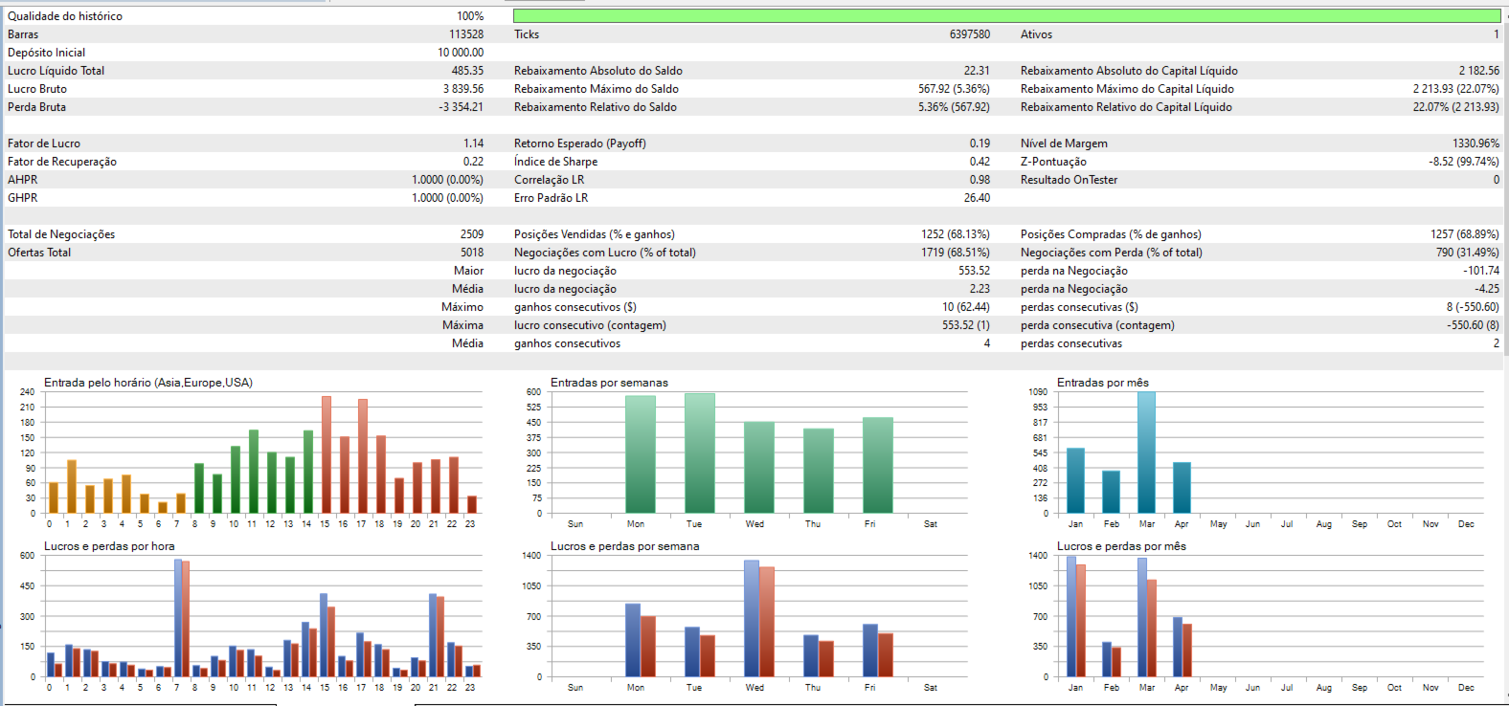This screenshot has height=706, width=1509.
Task: Click blue hour 7 bar in hourly profit-loss chart
Action: click(x=178, y=618)
